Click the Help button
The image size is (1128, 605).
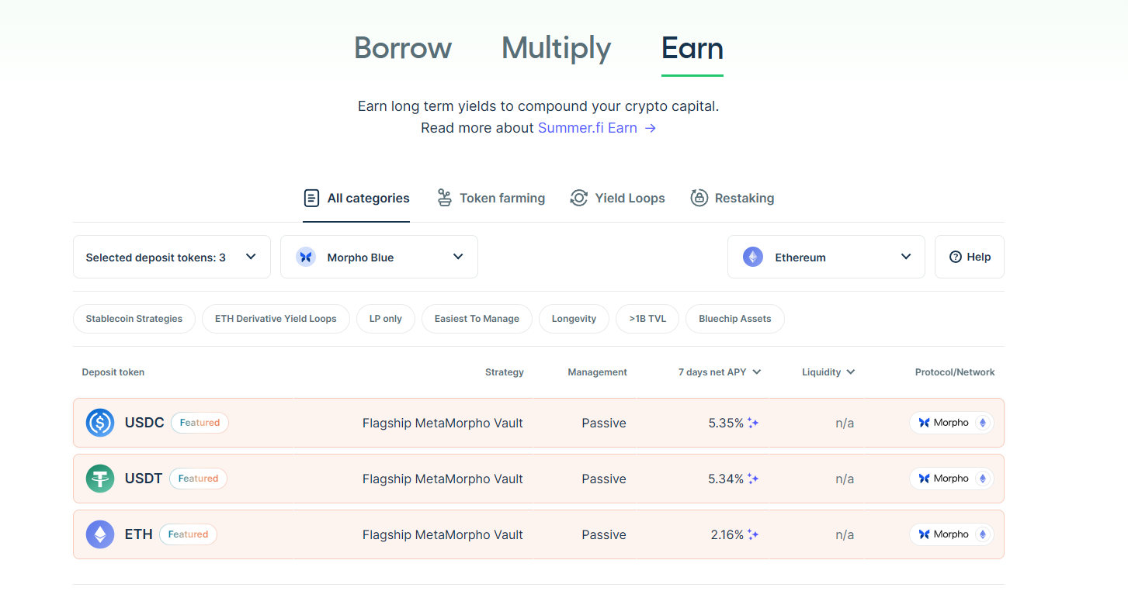tap(969, 257)
